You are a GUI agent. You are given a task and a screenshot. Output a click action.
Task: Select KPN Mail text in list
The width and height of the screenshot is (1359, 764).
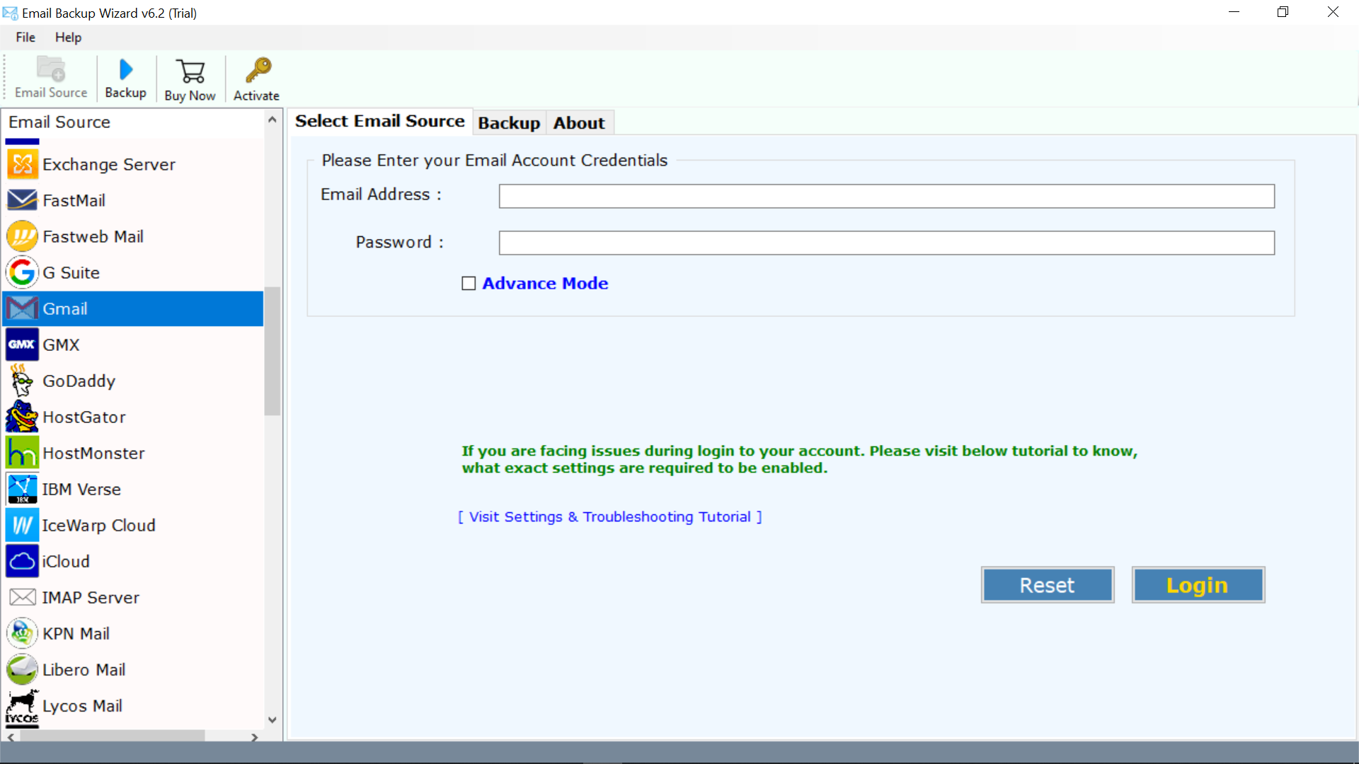click(76, 633)
